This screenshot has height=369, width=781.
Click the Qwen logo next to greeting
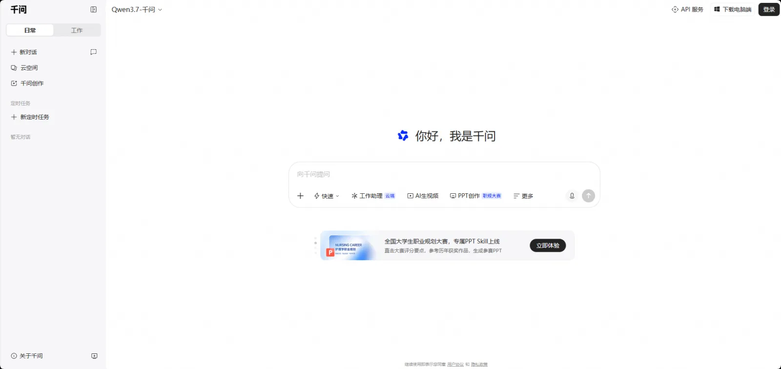pyautogui.click(x=403, y=136)
